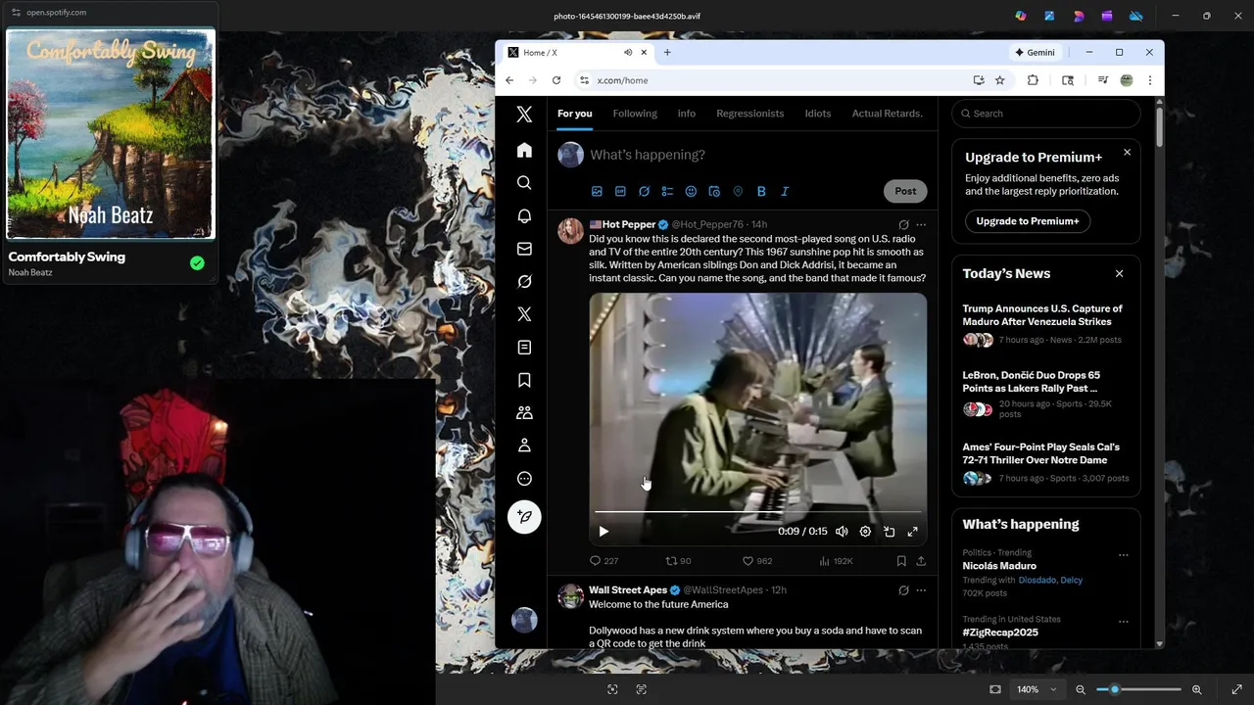Screen dimensions: 1254x705
Task: Open the Idiots list tab
Action: 818,114
